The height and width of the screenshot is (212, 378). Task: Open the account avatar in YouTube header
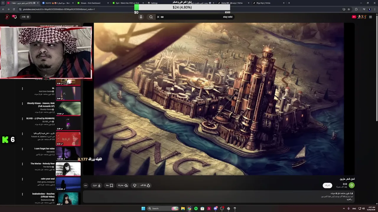pyautogui.click(x=7, y=17)
